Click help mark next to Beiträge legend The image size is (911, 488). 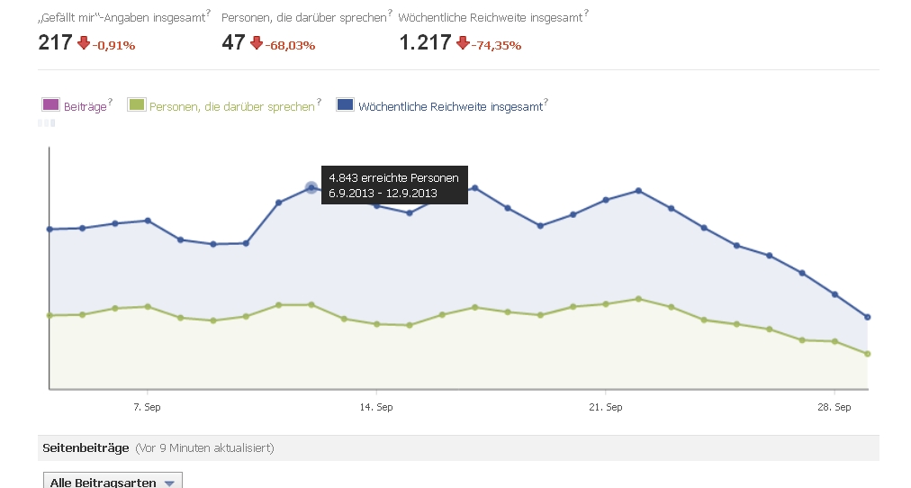point(110,102)
